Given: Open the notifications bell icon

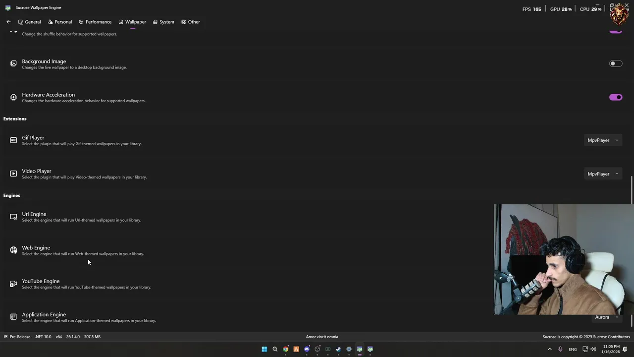Looking at the screenshot, I should [625, 349].
